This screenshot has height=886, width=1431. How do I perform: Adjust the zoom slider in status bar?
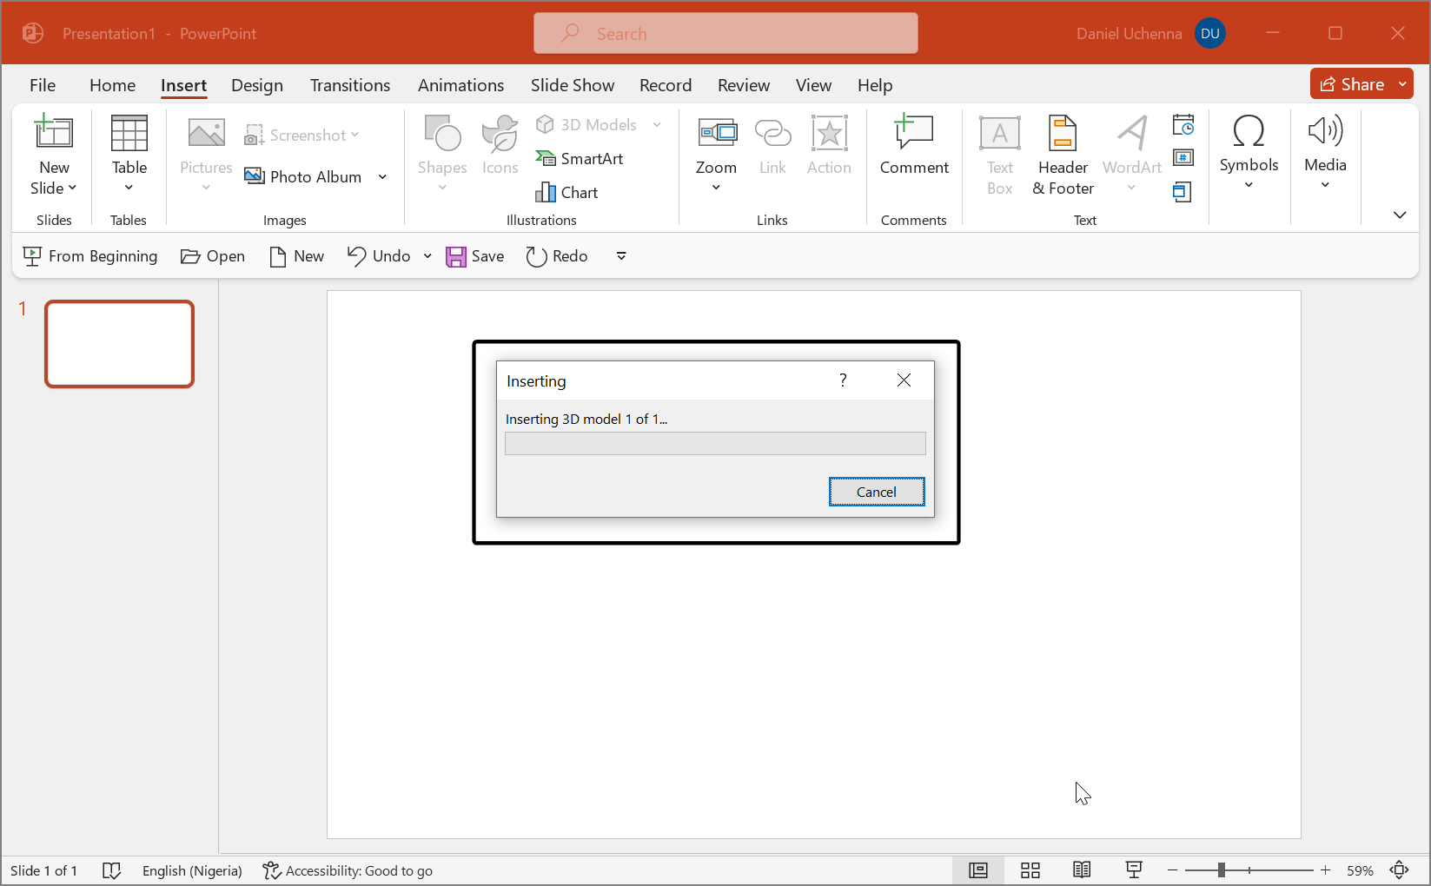1221,870
